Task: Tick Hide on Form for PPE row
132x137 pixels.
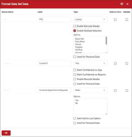Action: click(115, 20)
